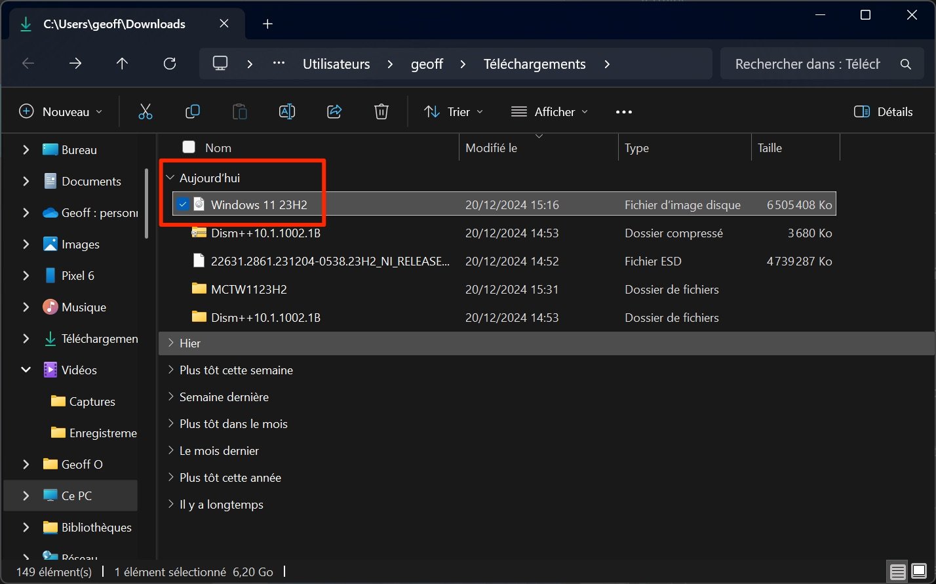Image resolution: width=936 pixels, height=584 pixels.
Task: Click the Pixel 6 phone icon in sidebar
Action: coord(50,275)
